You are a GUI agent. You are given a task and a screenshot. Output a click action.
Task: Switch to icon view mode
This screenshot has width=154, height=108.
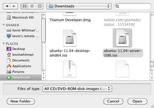(x=25, y=6)
